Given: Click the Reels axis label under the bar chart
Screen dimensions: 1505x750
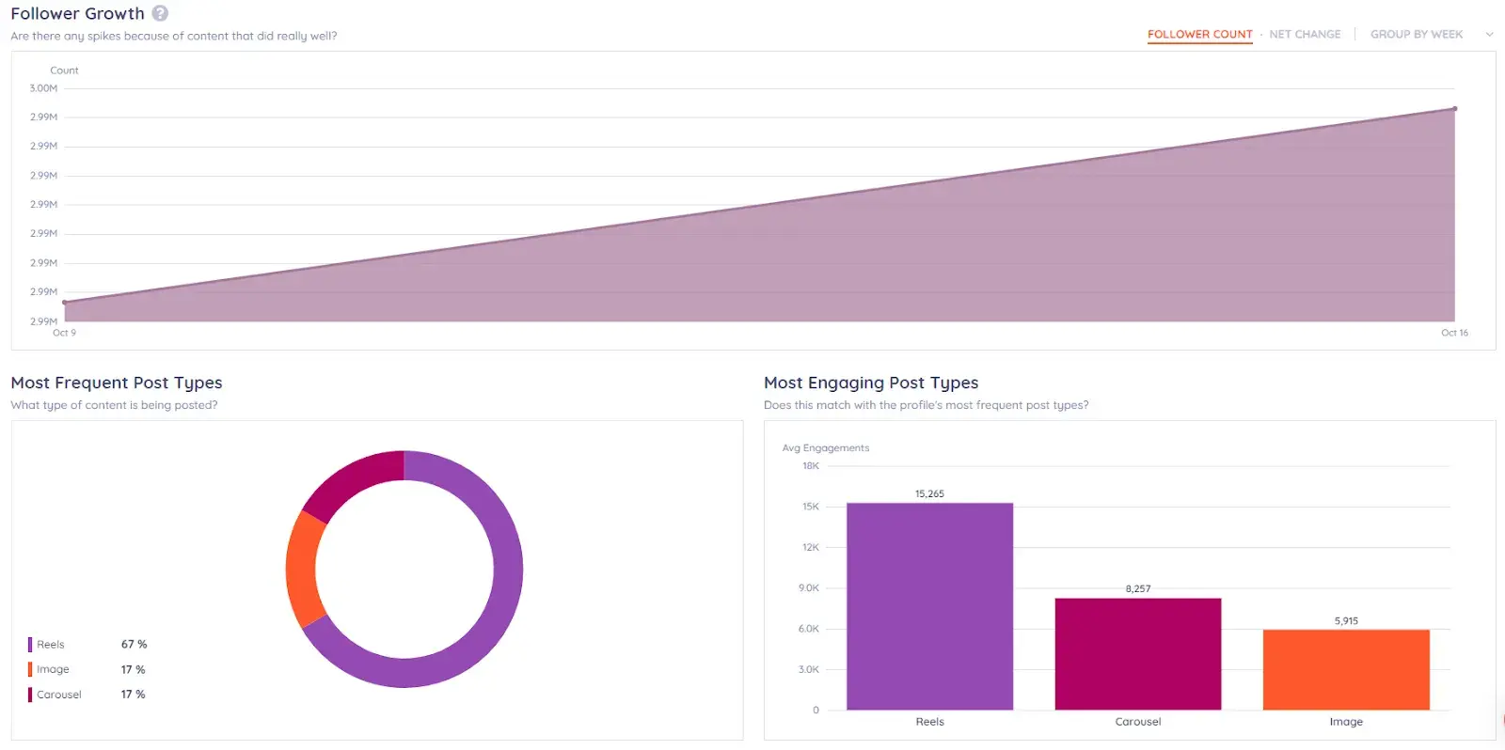Looking at the screenshot, I should (x=929, y=722).
